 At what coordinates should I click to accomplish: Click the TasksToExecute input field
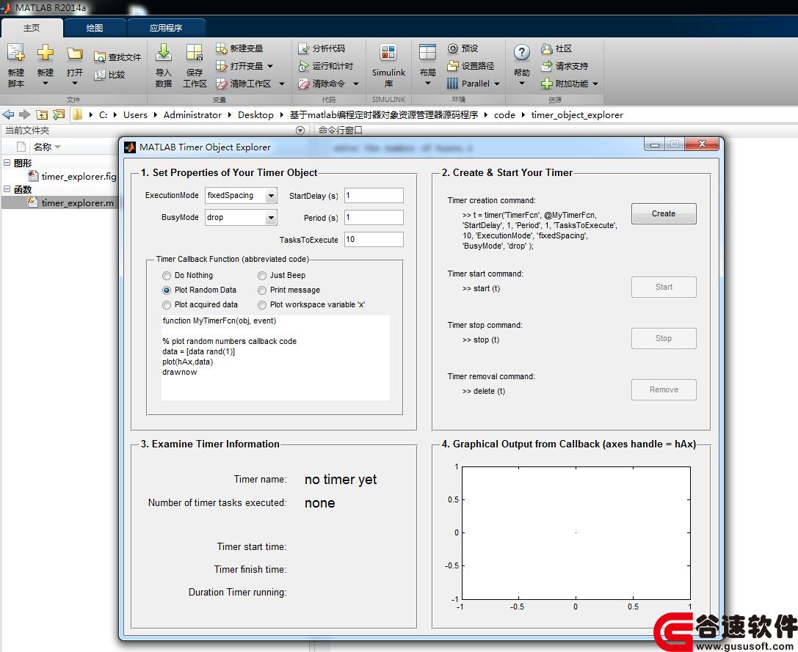[374, 240]
